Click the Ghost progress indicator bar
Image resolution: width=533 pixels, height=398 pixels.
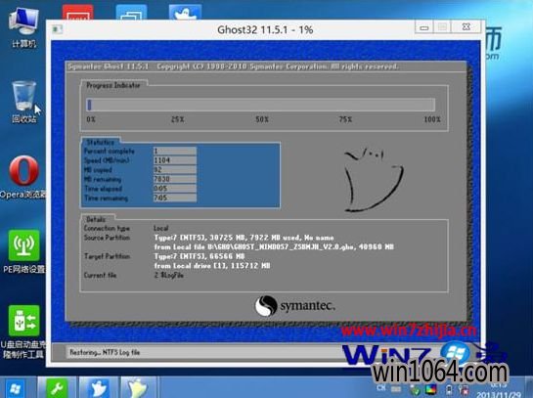coord(261,105)
